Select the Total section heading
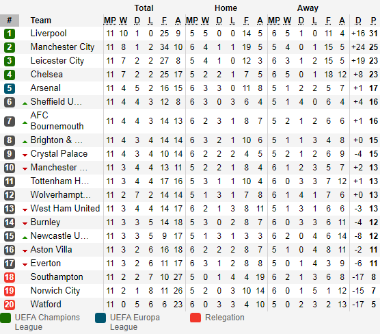Screen dimensions: 380x334 (144, 8)
